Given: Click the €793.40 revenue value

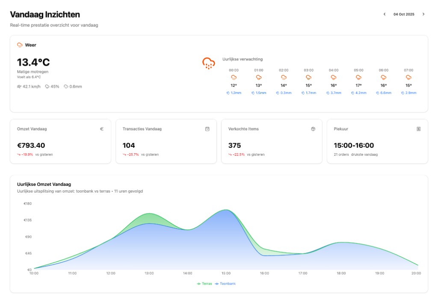Looking at the screenshot, I should (x=32, y=146).
